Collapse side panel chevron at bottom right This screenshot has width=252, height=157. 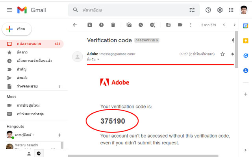[245, 150]
